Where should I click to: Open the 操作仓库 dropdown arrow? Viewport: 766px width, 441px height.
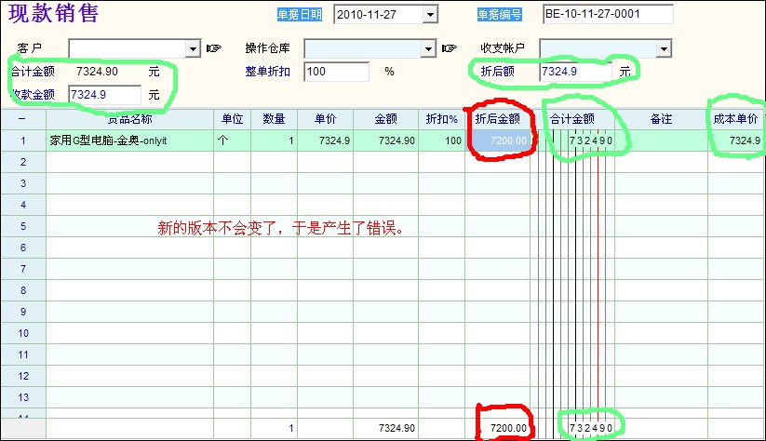428,48
